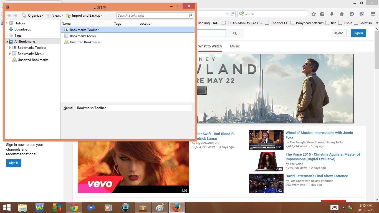The height and width of the screenshot is (213, 379).
Task: Click the Forward arrow in Library toolbar
Action: [16, 16]
